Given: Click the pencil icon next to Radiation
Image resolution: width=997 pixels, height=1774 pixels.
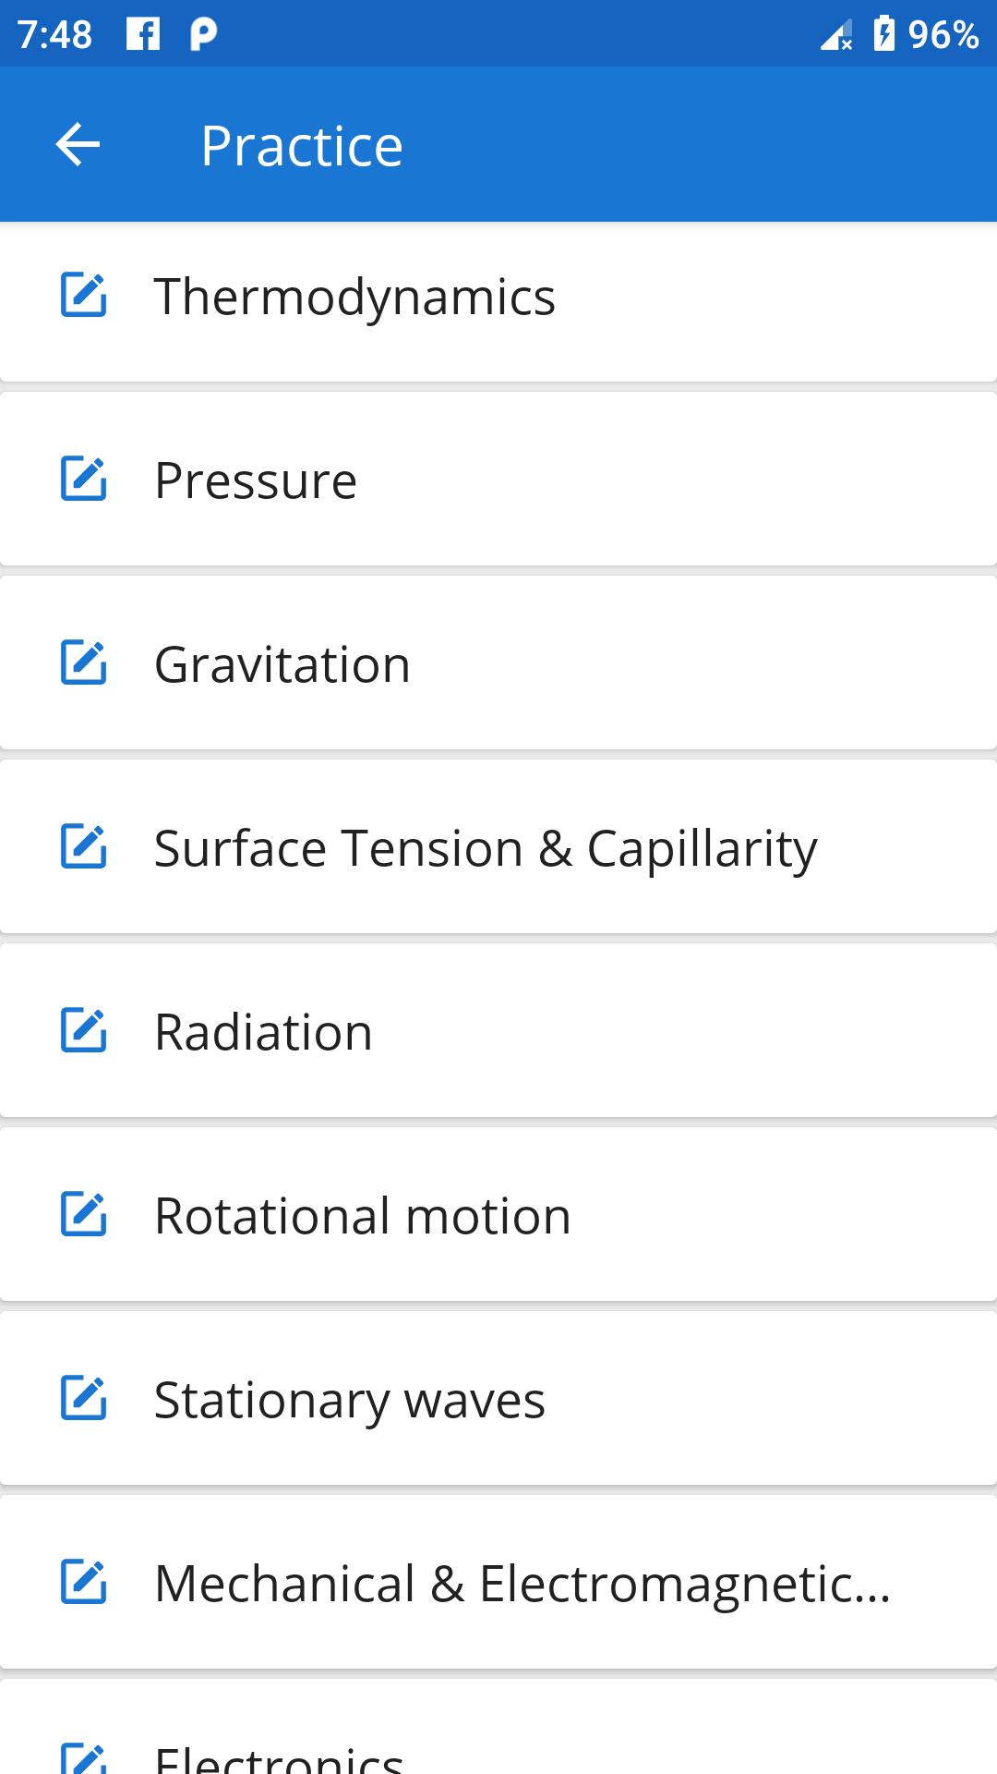Looking at the screenshot, I should 84,1031.
